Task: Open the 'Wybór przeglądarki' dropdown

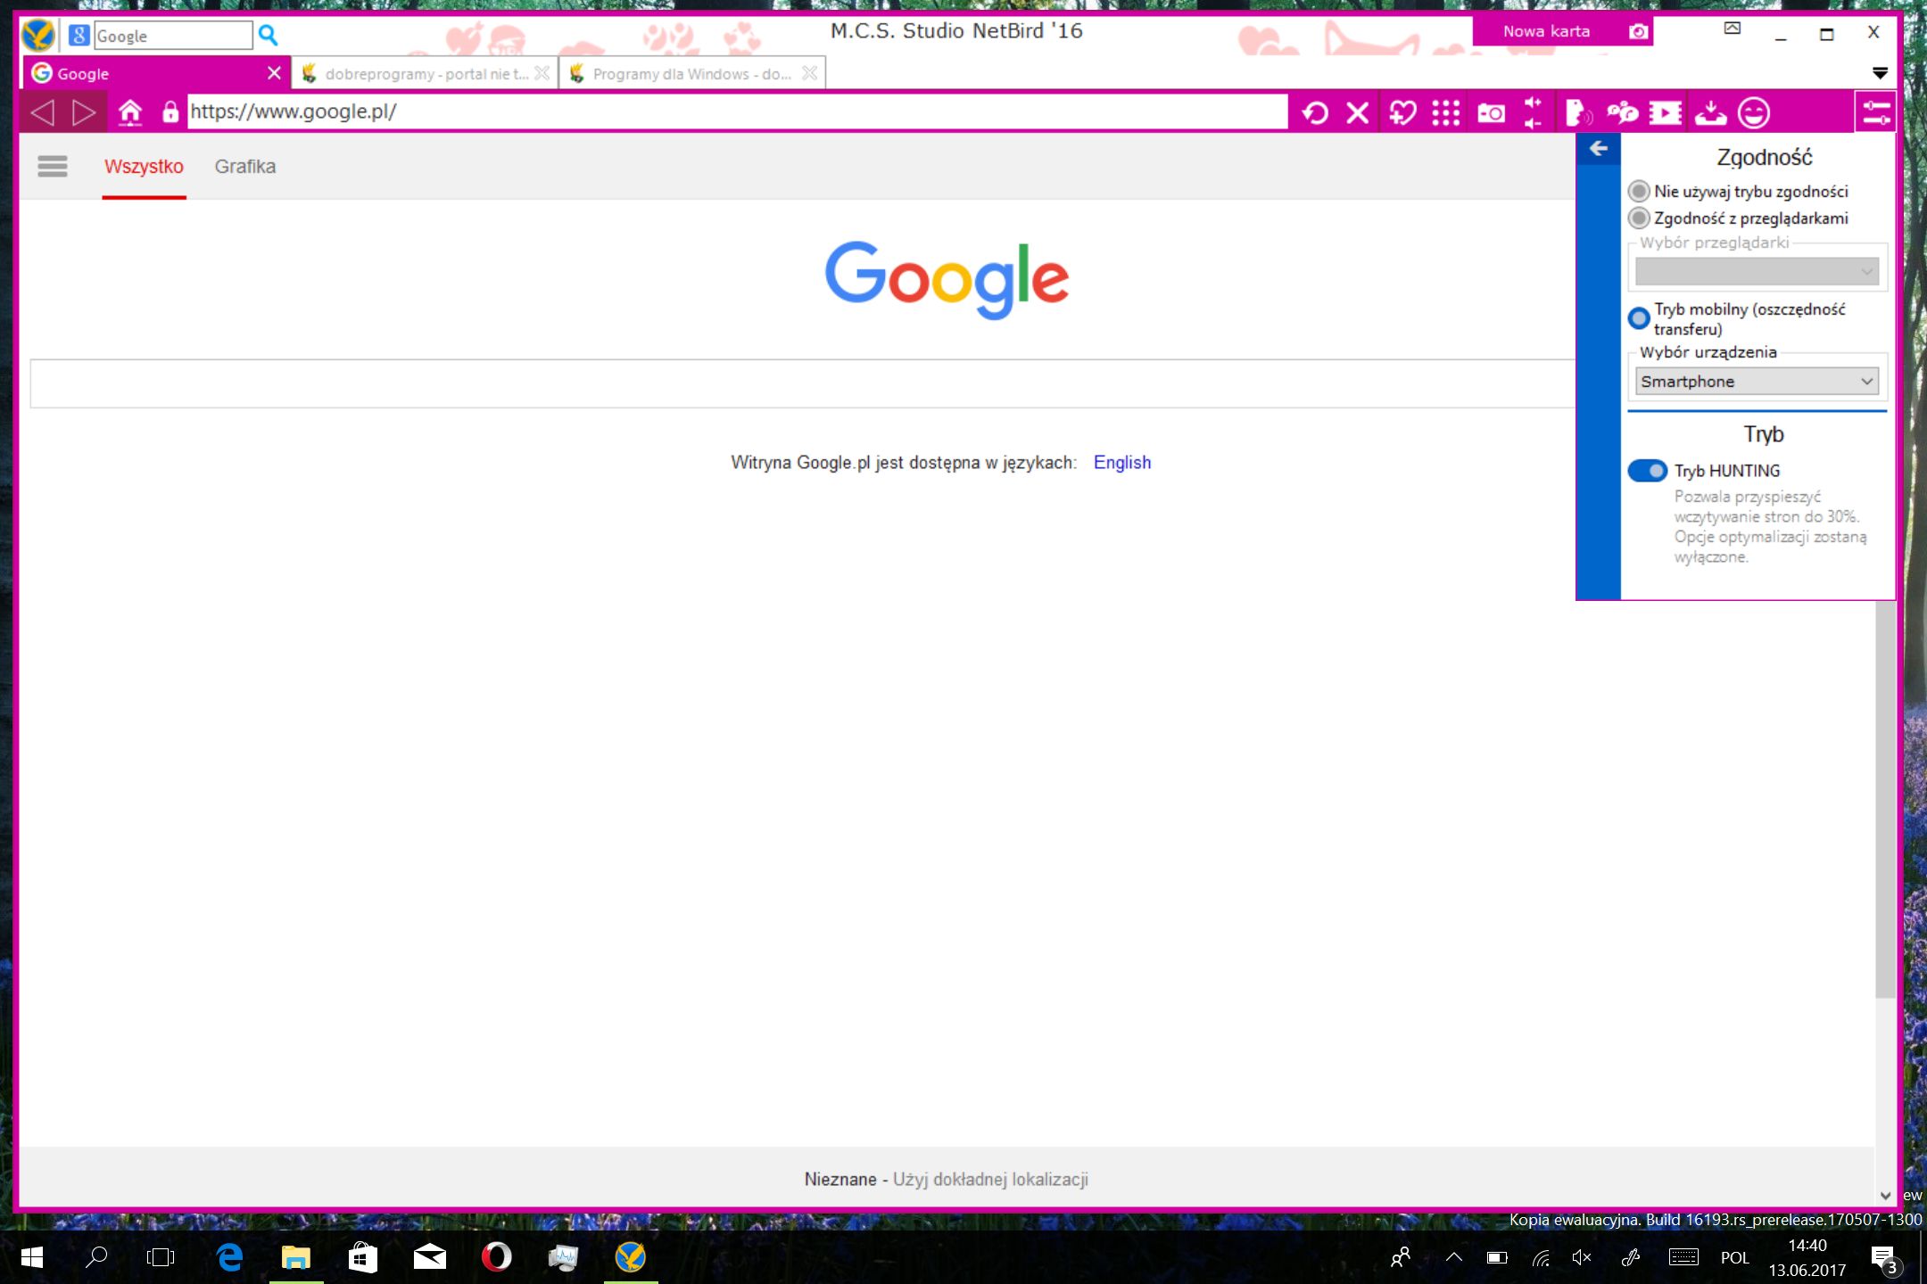Action: (1757, 271)
